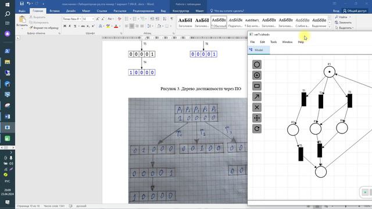The image size is (372, 209).
Task: Click the decrease indent icon
Action: [x=152, y=19]
